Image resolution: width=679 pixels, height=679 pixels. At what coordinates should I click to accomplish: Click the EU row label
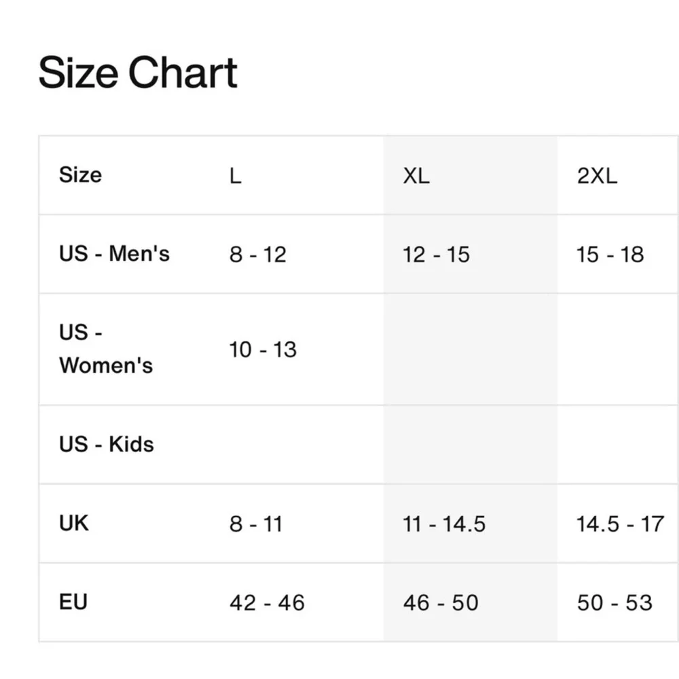[73, 602]
